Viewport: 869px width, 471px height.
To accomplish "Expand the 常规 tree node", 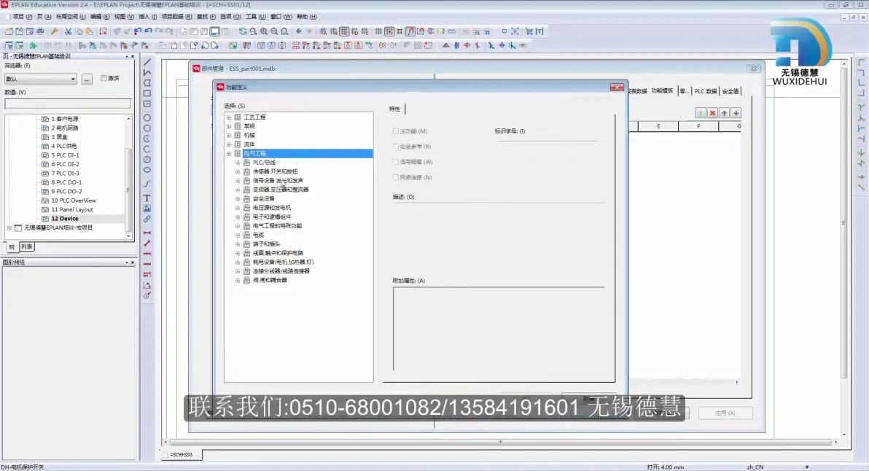I will [229, 126].
